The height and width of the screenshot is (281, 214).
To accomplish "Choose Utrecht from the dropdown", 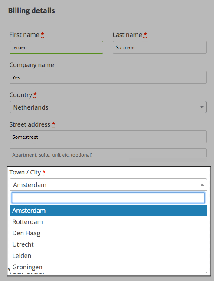I will tap(108, 244).
